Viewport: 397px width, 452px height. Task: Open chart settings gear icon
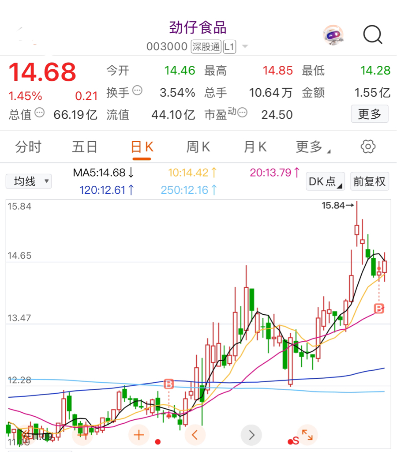coord(368,147)
